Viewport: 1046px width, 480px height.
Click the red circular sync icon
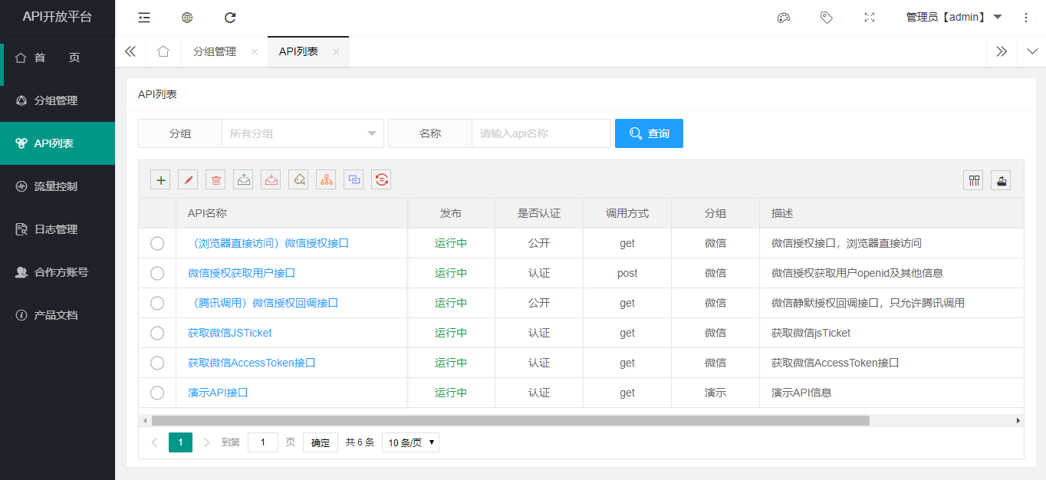click(x=381, y=179)
